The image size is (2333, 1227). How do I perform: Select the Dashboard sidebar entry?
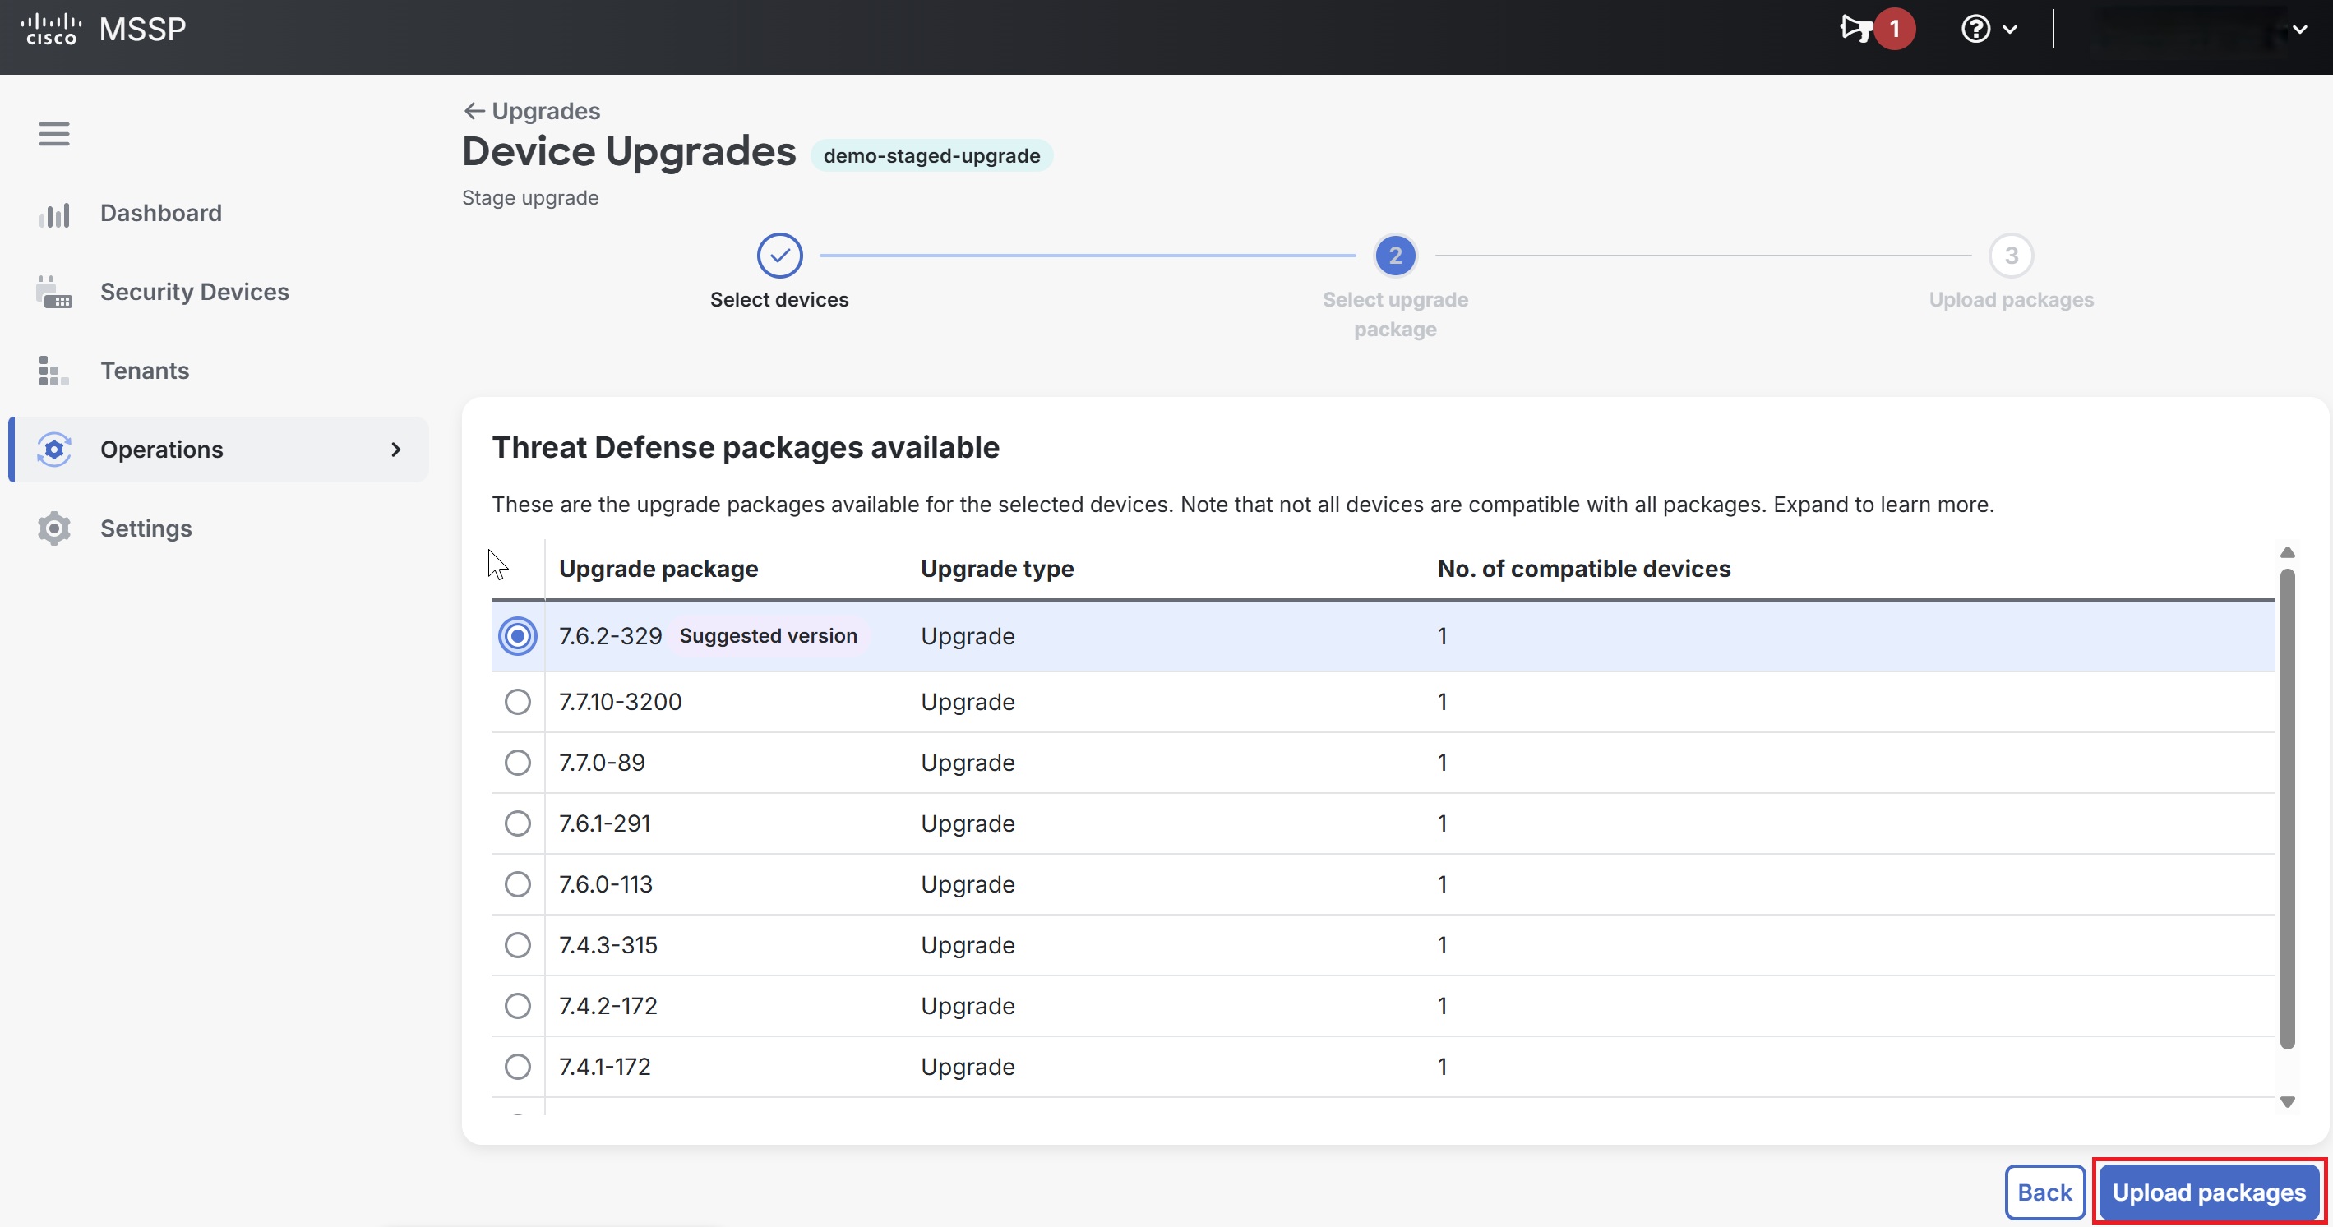point(160,213)
